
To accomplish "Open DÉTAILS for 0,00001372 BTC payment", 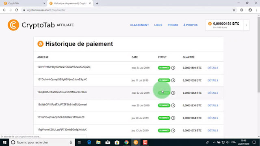I will [213, 131].
